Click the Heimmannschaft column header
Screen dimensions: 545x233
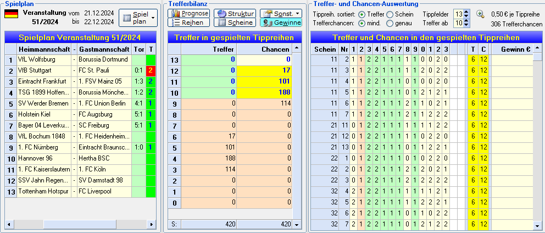44,49
